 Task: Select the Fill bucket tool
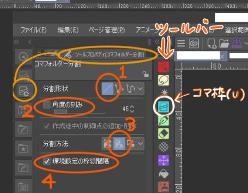[x=164, y=173]
